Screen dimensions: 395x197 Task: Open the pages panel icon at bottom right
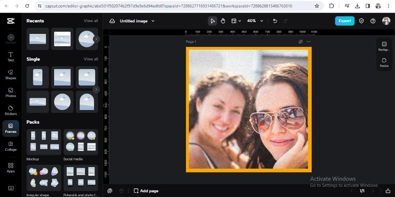click(388, 191)
